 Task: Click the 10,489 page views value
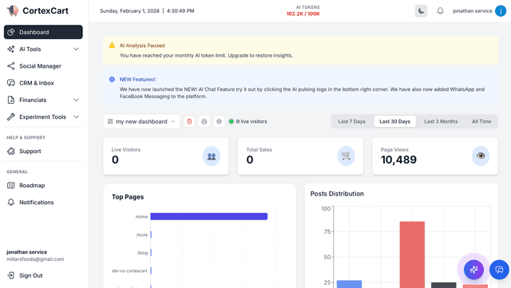pyautogui.click(x=398, y=160)
